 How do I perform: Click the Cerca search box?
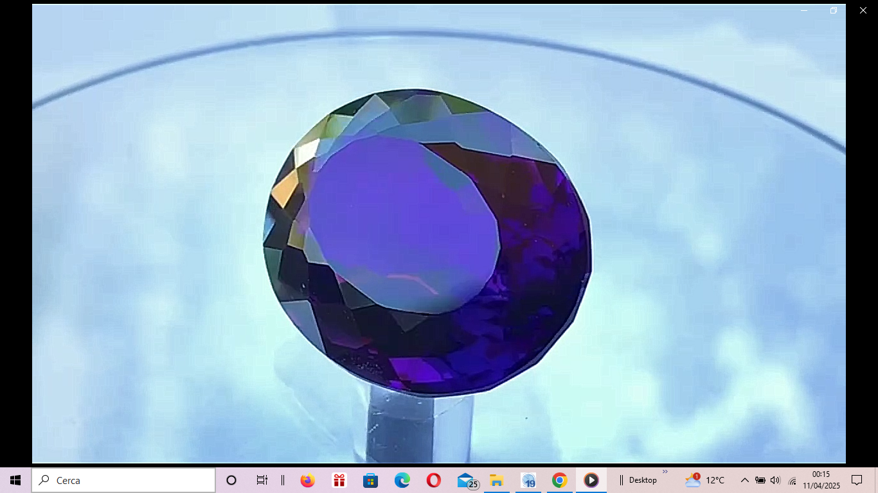pyautogui.click(x=123, y=480)
